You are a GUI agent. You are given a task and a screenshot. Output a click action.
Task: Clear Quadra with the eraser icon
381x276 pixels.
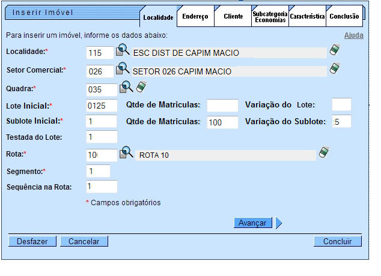tap(141, 88)
